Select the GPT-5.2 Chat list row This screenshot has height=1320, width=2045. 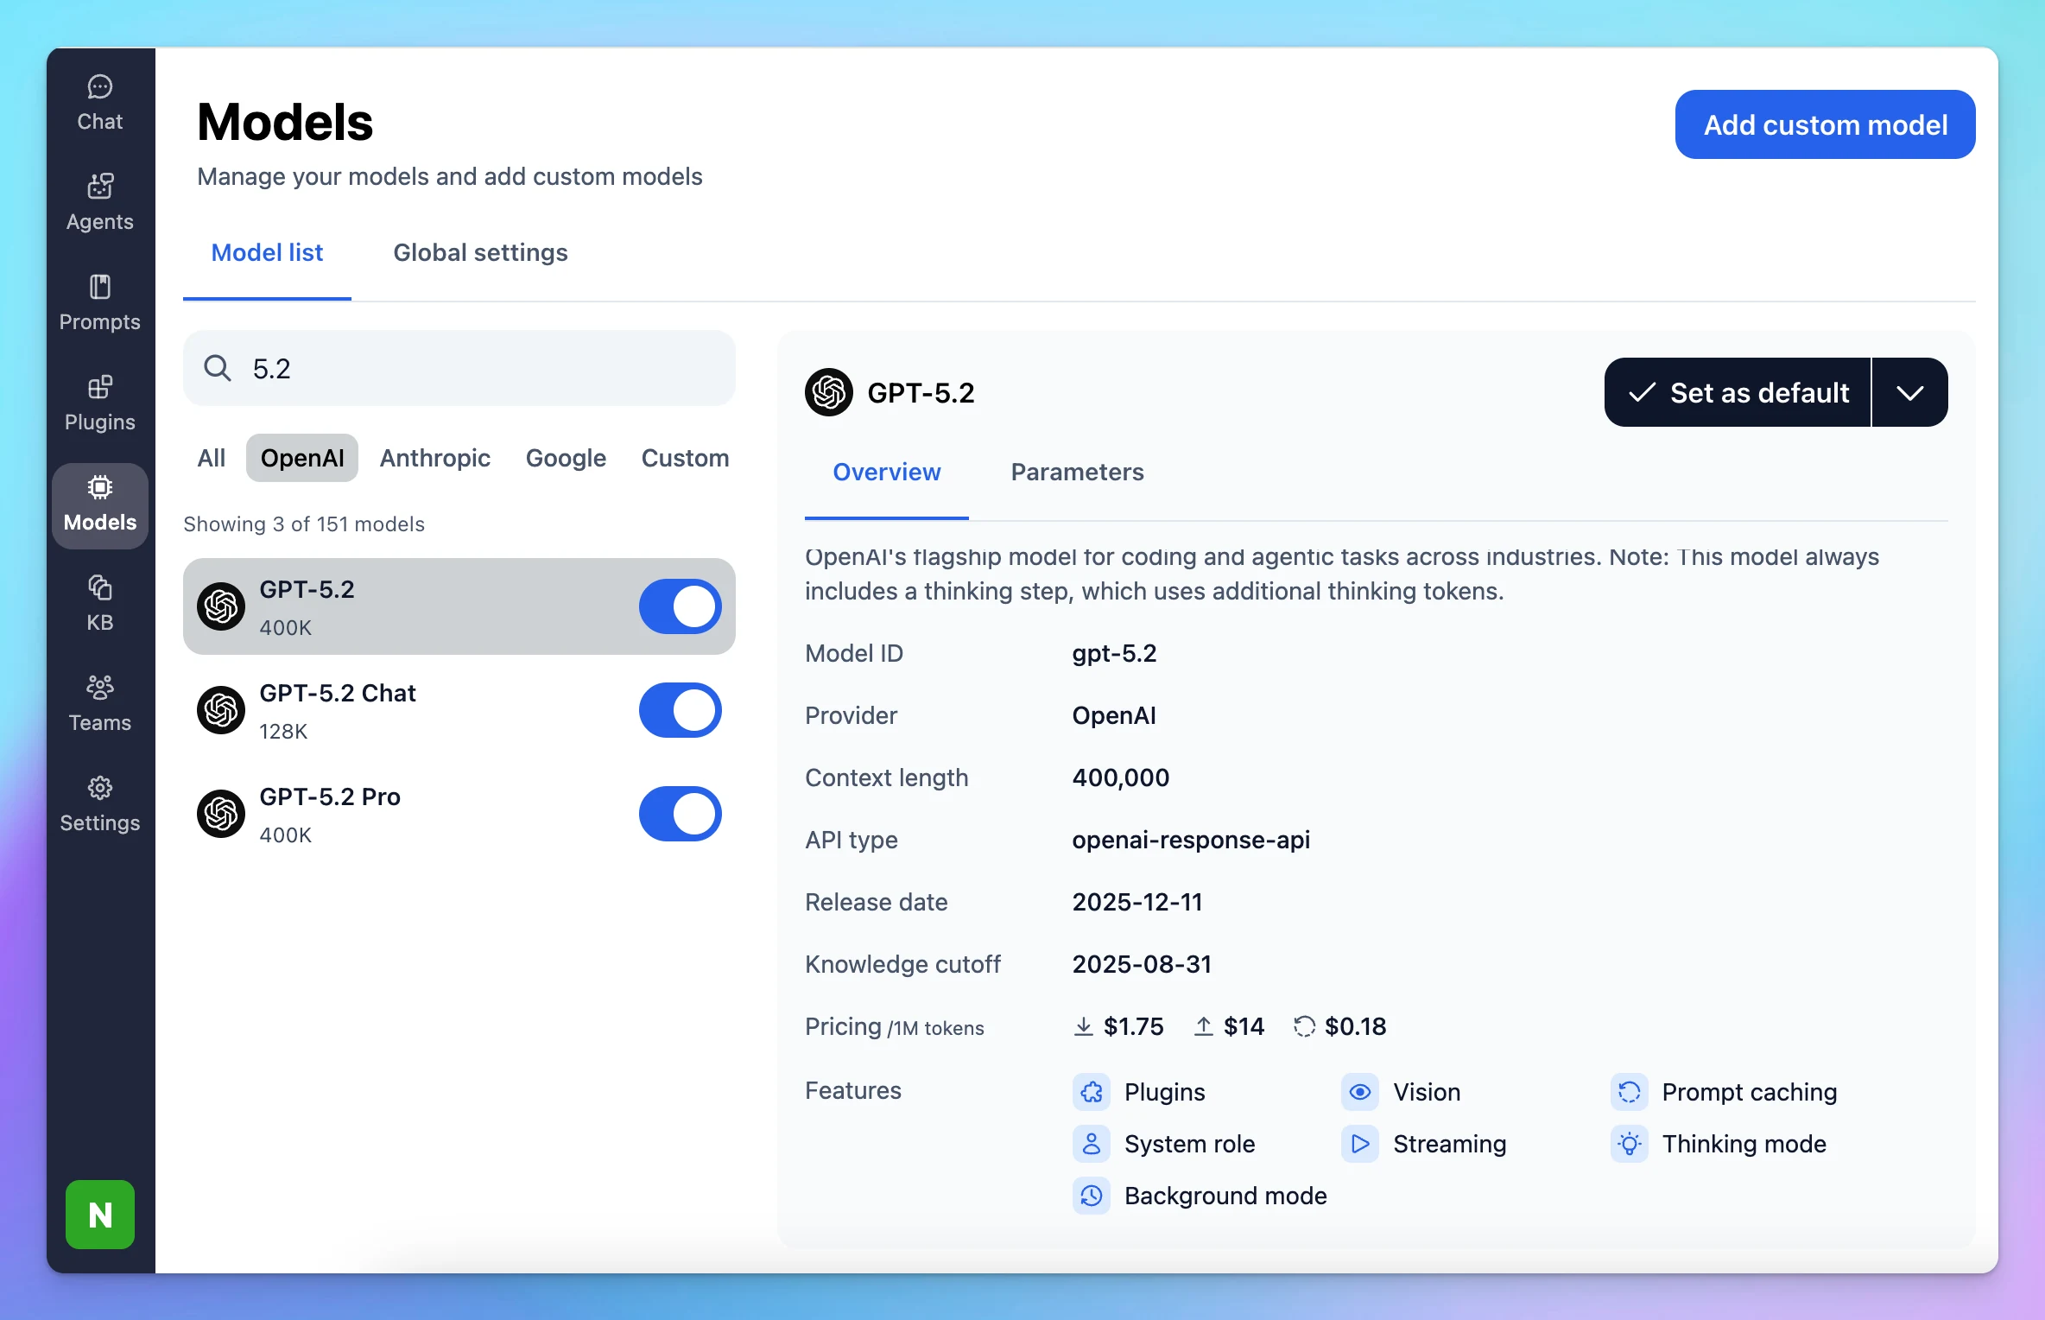pos(459,710)
